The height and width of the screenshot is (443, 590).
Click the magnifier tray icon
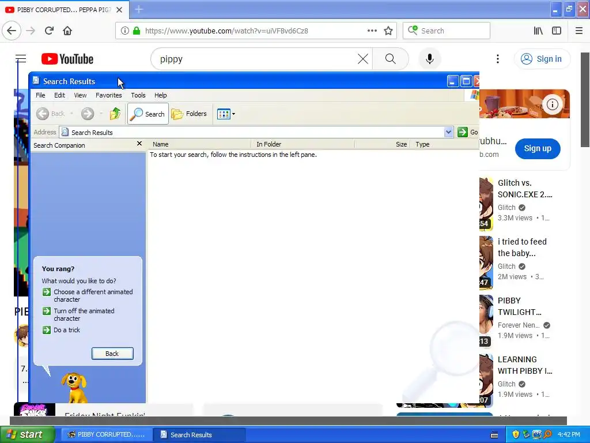[547, 434]
